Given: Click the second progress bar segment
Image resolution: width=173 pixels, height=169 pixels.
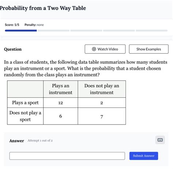Looking at the screenshot, I should click(54, 31).
